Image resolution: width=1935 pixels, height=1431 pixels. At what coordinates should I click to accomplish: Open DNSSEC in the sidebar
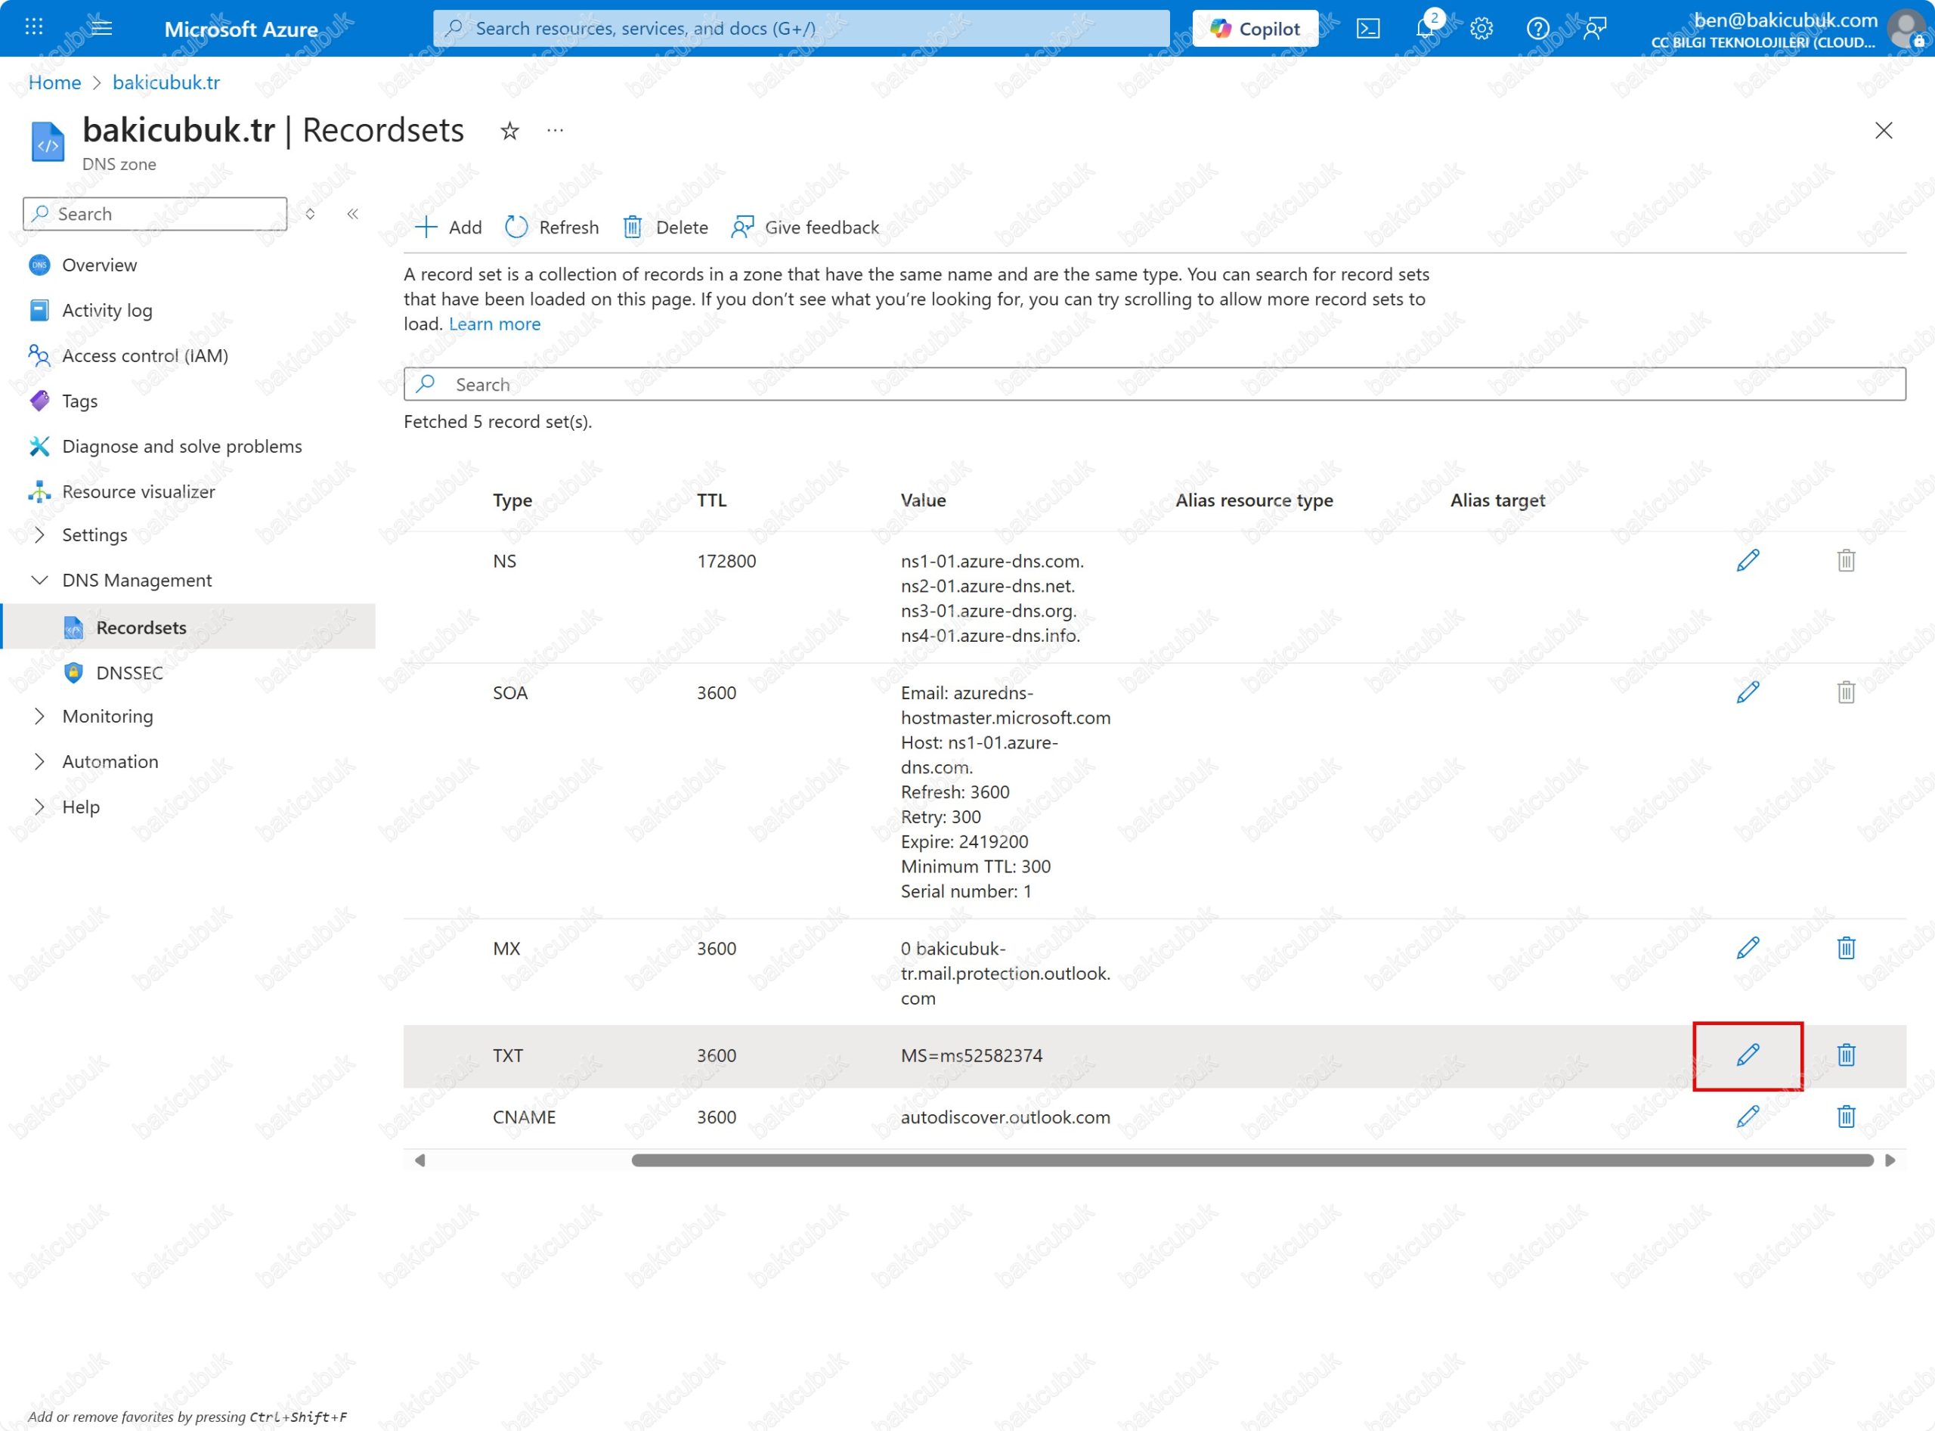click(x=129, y=672)
